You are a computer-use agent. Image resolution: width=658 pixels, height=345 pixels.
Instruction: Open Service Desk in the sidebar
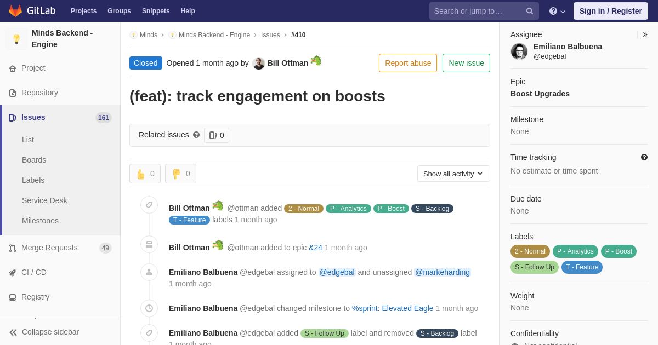tap(44, 200)
